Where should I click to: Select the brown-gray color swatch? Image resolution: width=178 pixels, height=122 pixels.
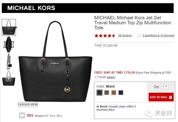[107, 92]
